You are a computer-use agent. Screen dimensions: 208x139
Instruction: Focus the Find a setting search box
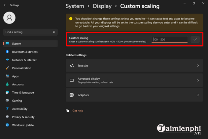pos(30,32)
